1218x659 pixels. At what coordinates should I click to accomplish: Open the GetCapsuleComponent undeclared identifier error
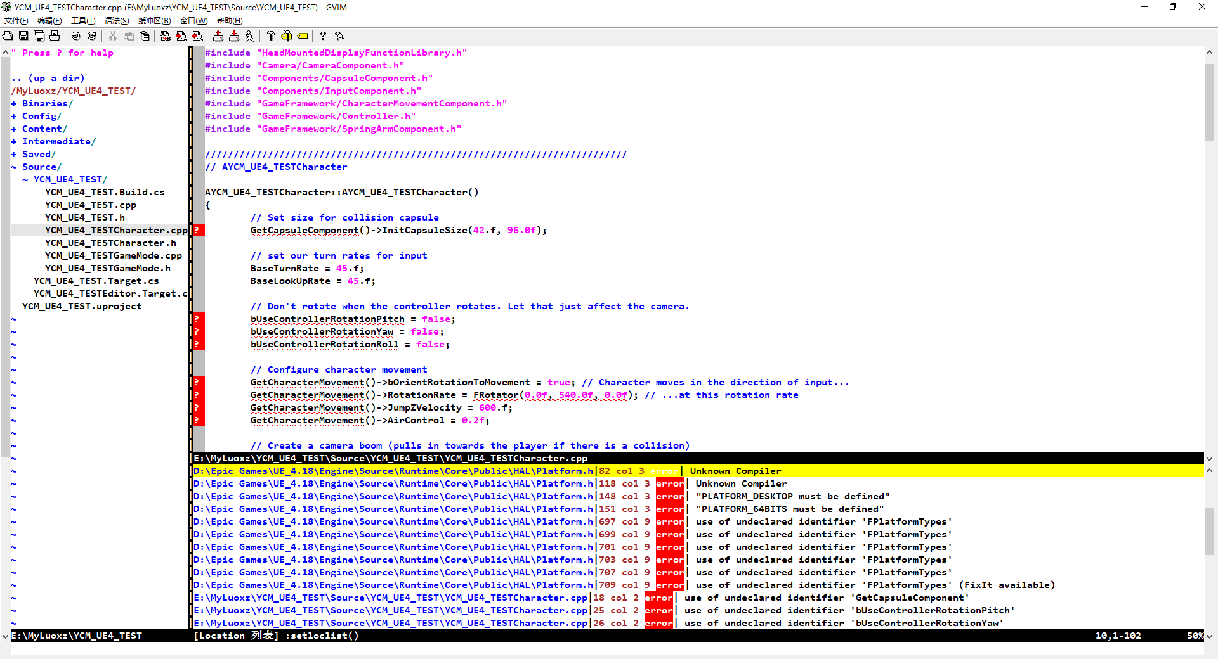(x=444, y=598)
